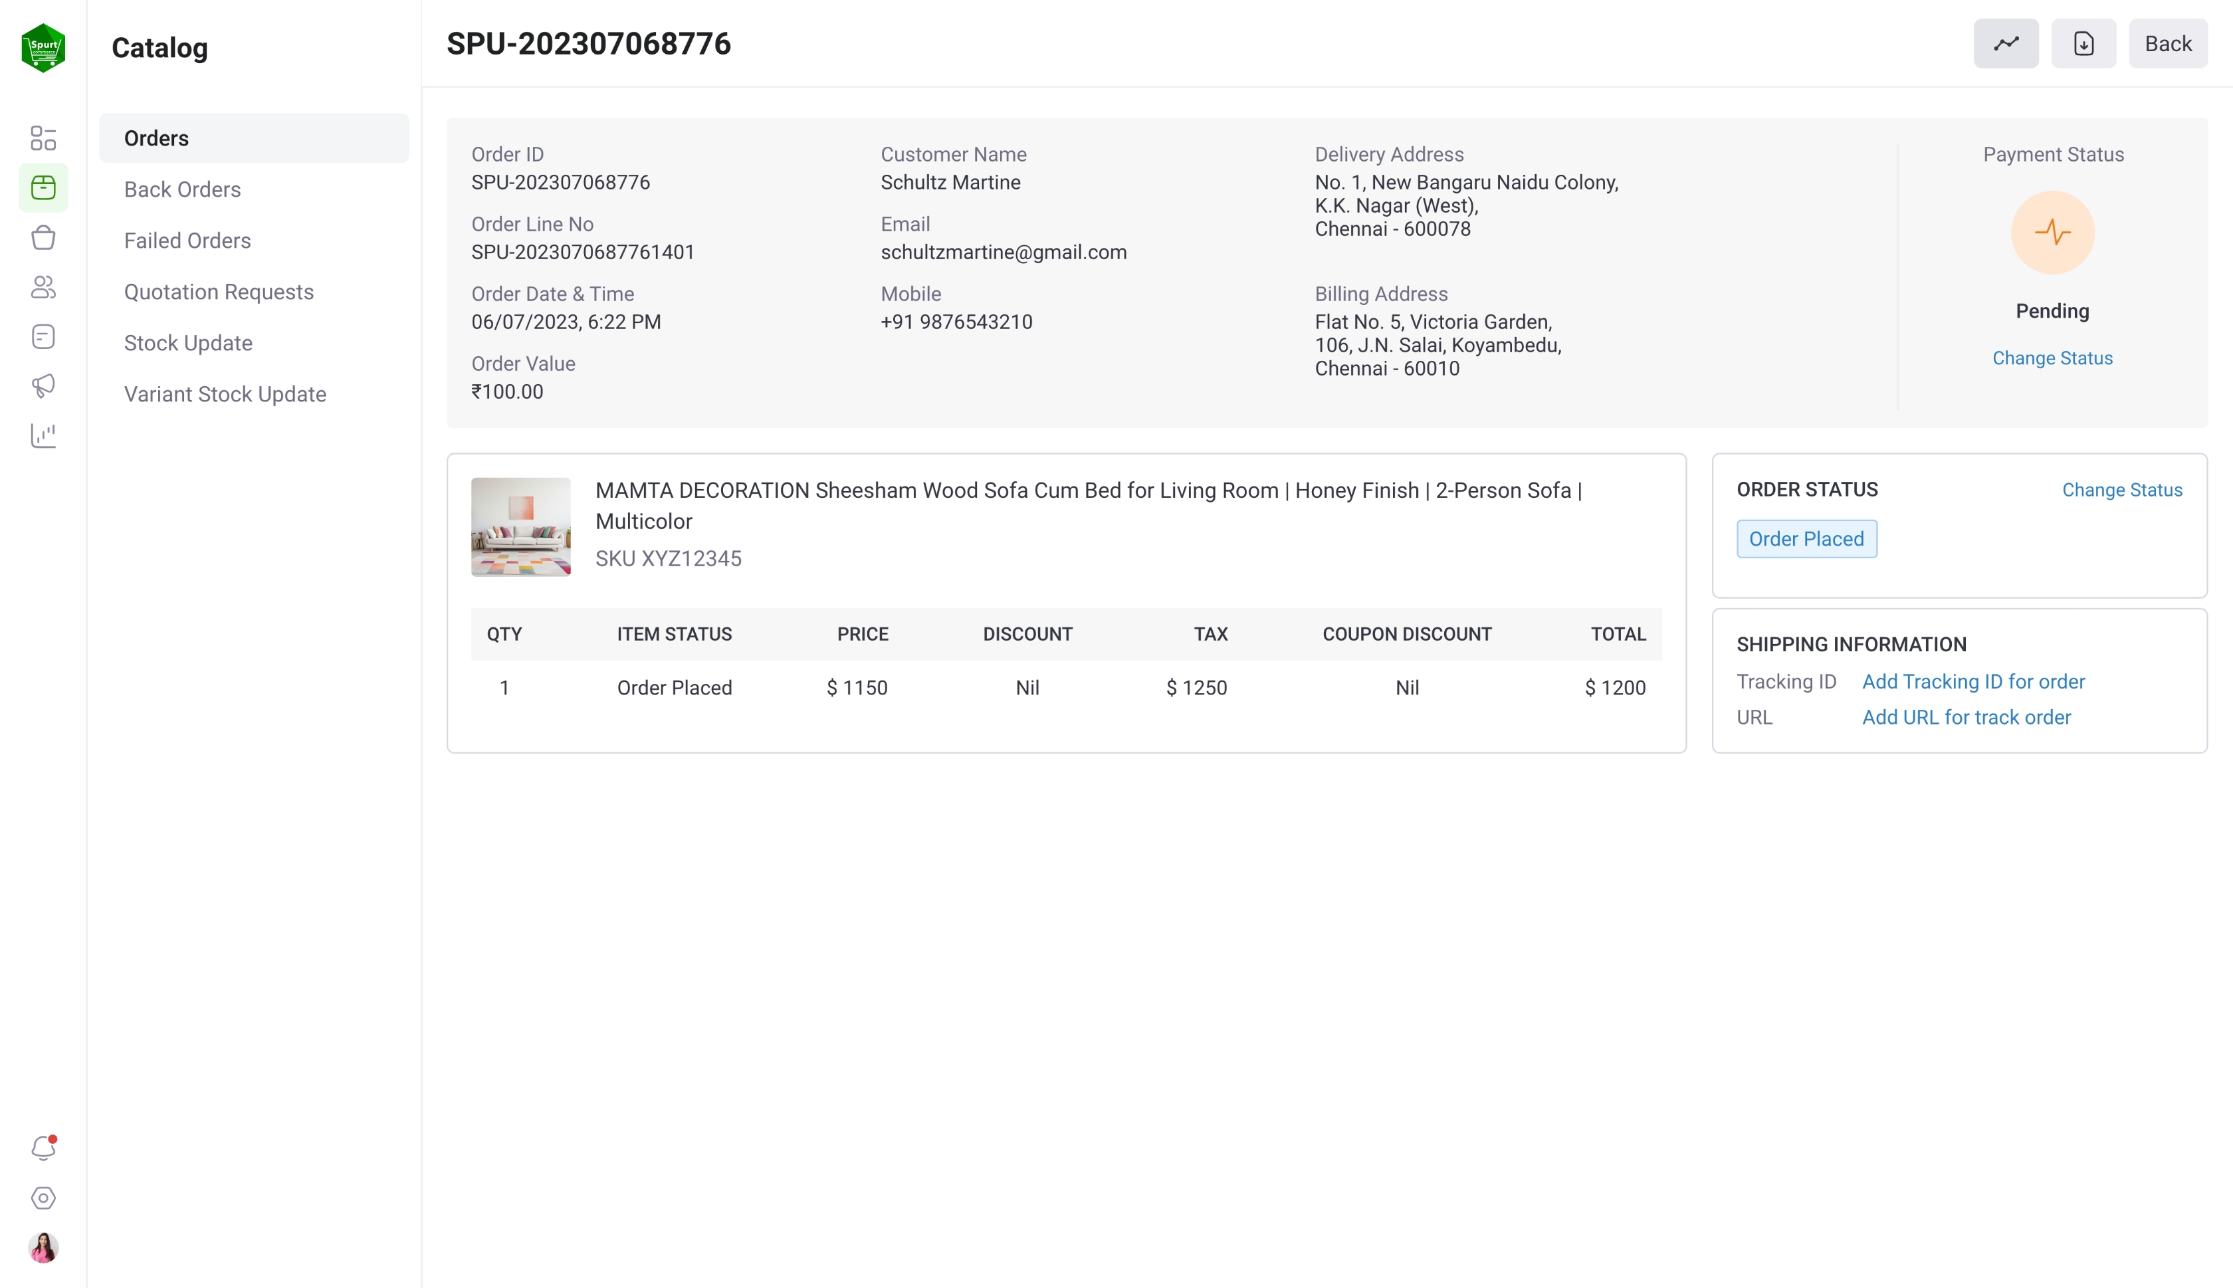Click the notifications bell icon
2233x1288 pixels.
(43, 1147)
